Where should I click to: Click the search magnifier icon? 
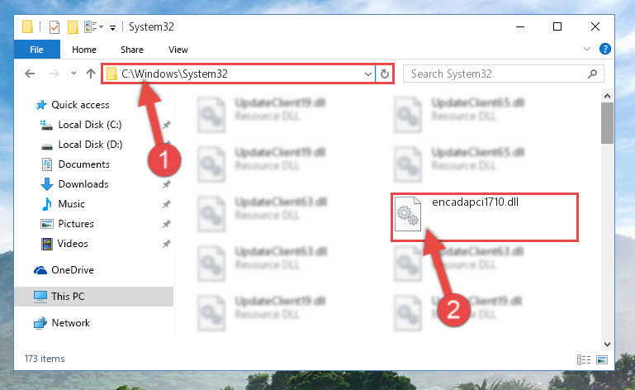592,74
